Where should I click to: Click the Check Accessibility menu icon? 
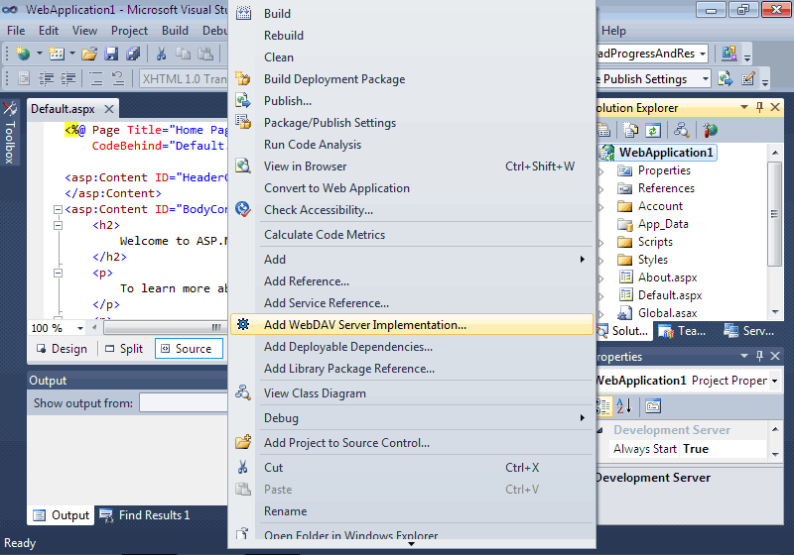tap(243, 209)
